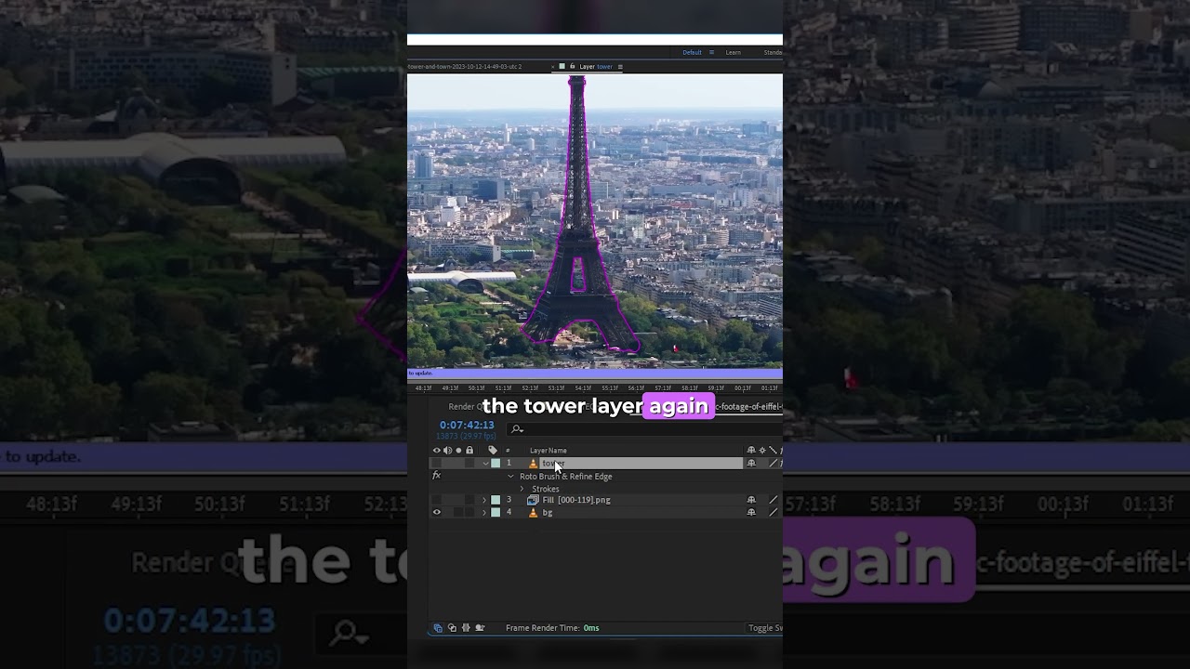Screen dimensions: 1190x669
Task: Toggle the Layer Switches pane icon
Action: pos(438,628)
